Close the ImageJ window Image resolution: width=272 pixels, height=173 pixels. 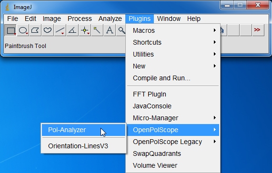(258, 5)
